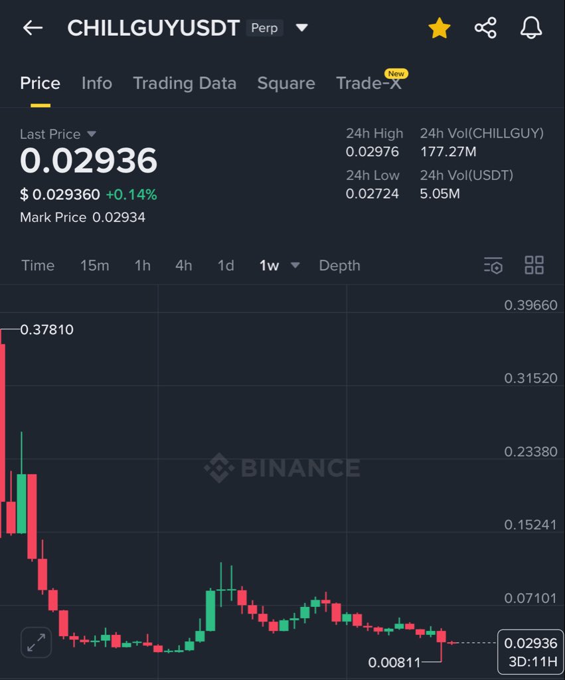Tap the +0.14% change percentage
Viewport: 565px width, 680px height.
coord(131,195)
